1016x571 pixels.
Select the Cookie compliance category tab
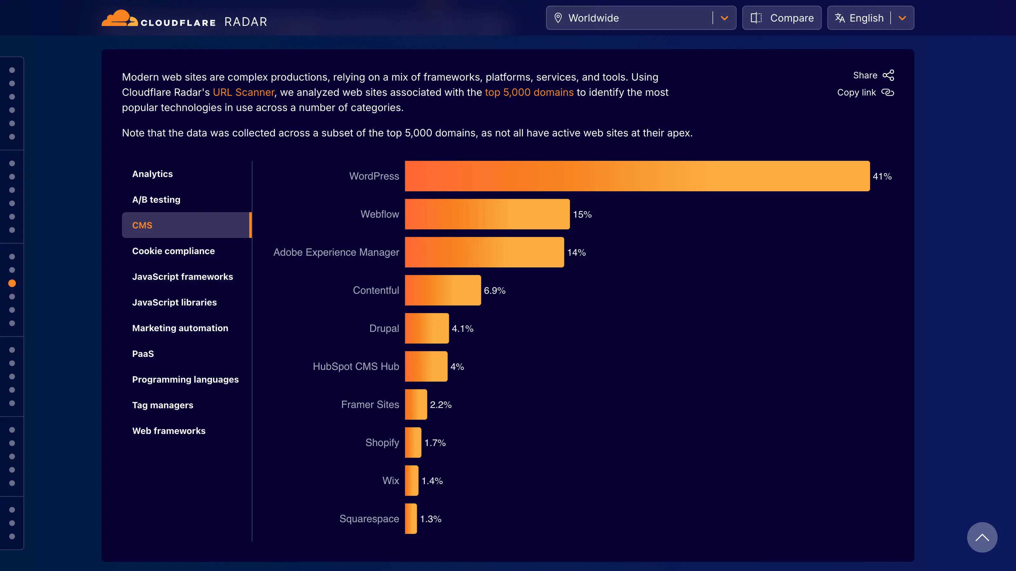(187, 251)
